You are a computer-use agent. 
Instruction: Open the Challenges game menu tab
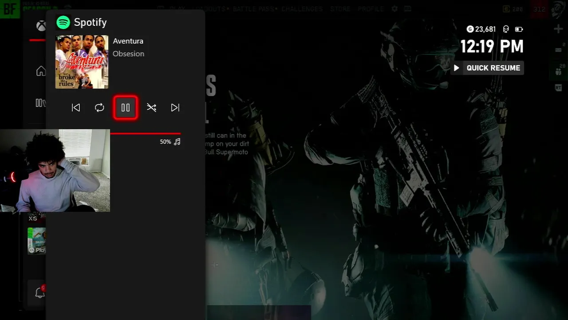[x=302, y=9]
